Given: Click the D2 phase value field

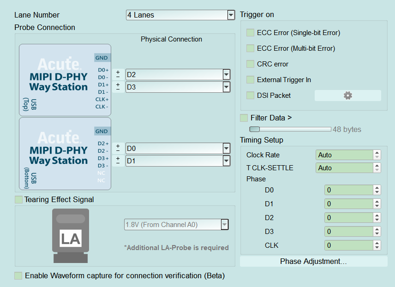Looking at the screenshot, I should [349, 218].
